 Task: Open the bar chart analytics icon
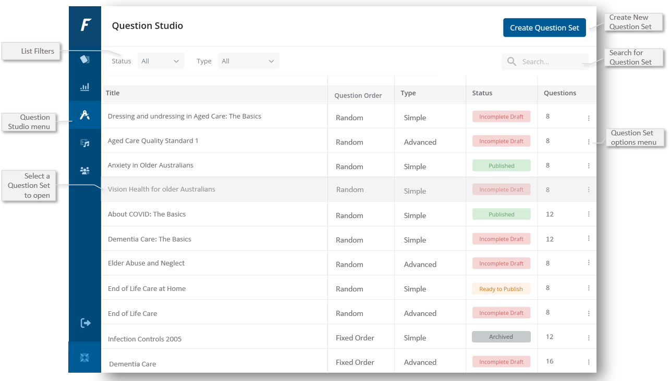coord(84,87)
